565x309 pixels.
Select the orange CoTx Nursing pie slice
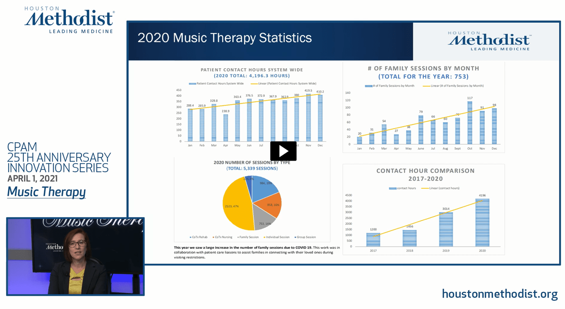(x=270, y=204)
